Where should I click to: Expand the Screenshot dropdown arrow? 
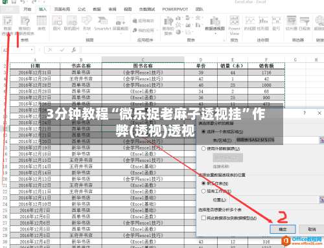pyautogui.click(x=121, y=33)
